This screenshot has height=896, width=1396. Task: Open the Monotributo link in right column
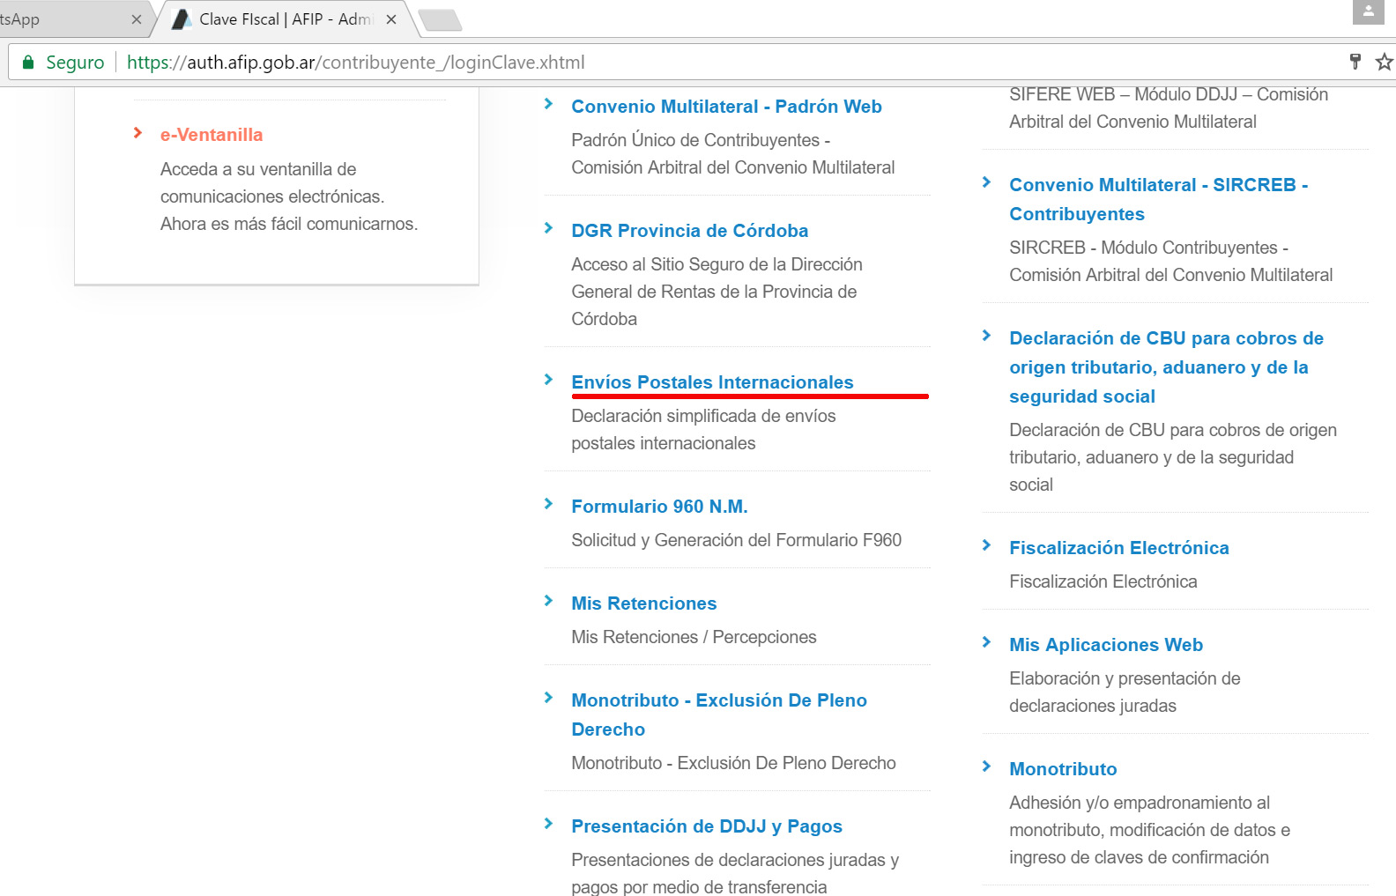1063,769
